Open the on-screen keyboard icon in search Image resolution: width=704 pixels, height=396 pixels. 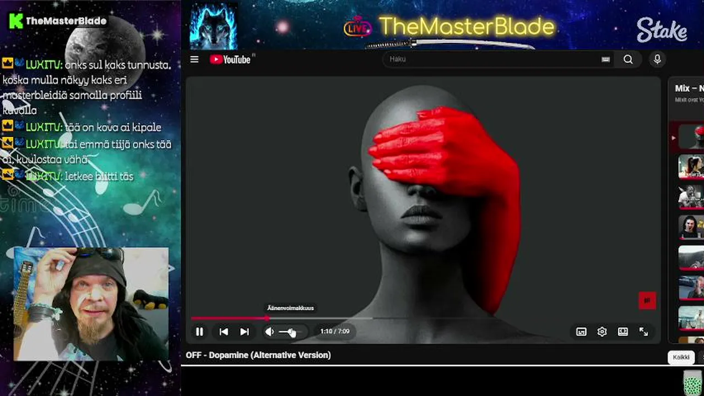tap(605, 59)
